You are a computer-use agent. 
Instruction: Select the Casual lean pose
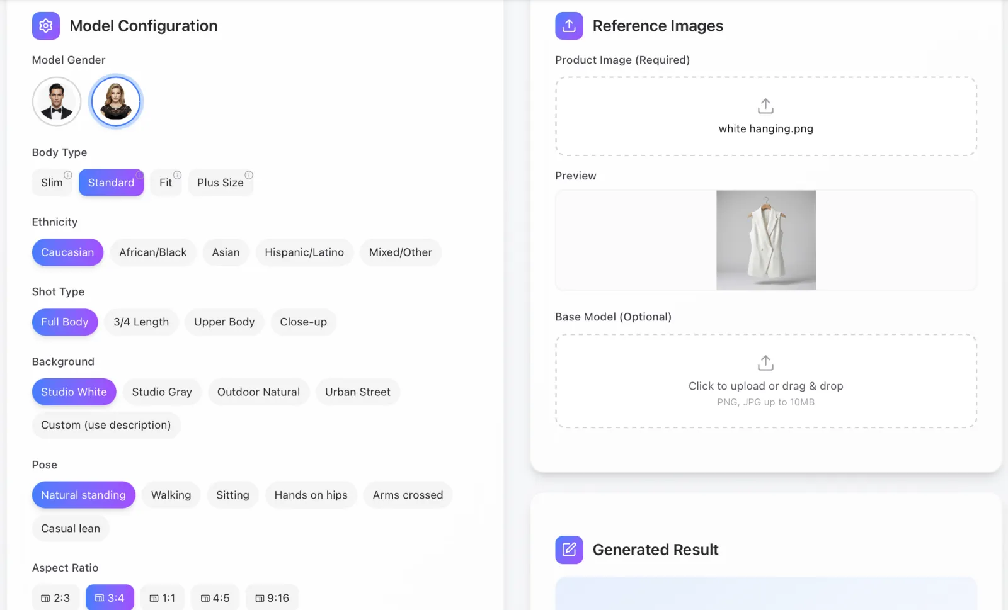(71, 529)
